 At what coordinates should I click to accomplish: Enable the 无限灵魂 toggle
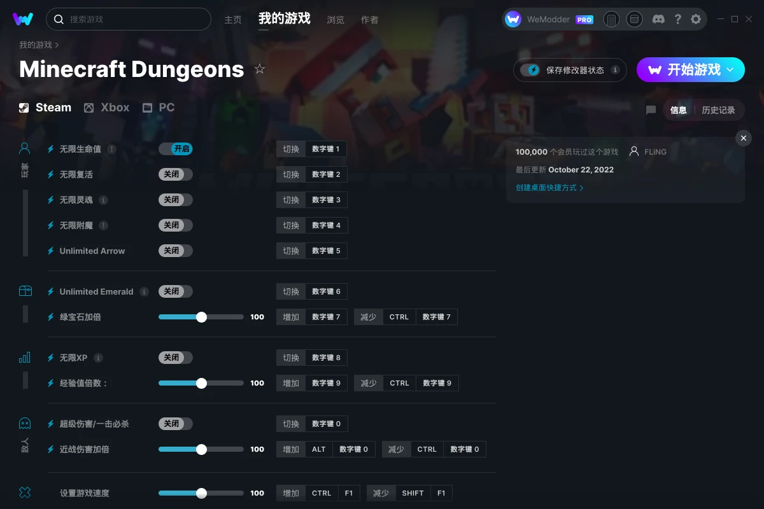176,200
